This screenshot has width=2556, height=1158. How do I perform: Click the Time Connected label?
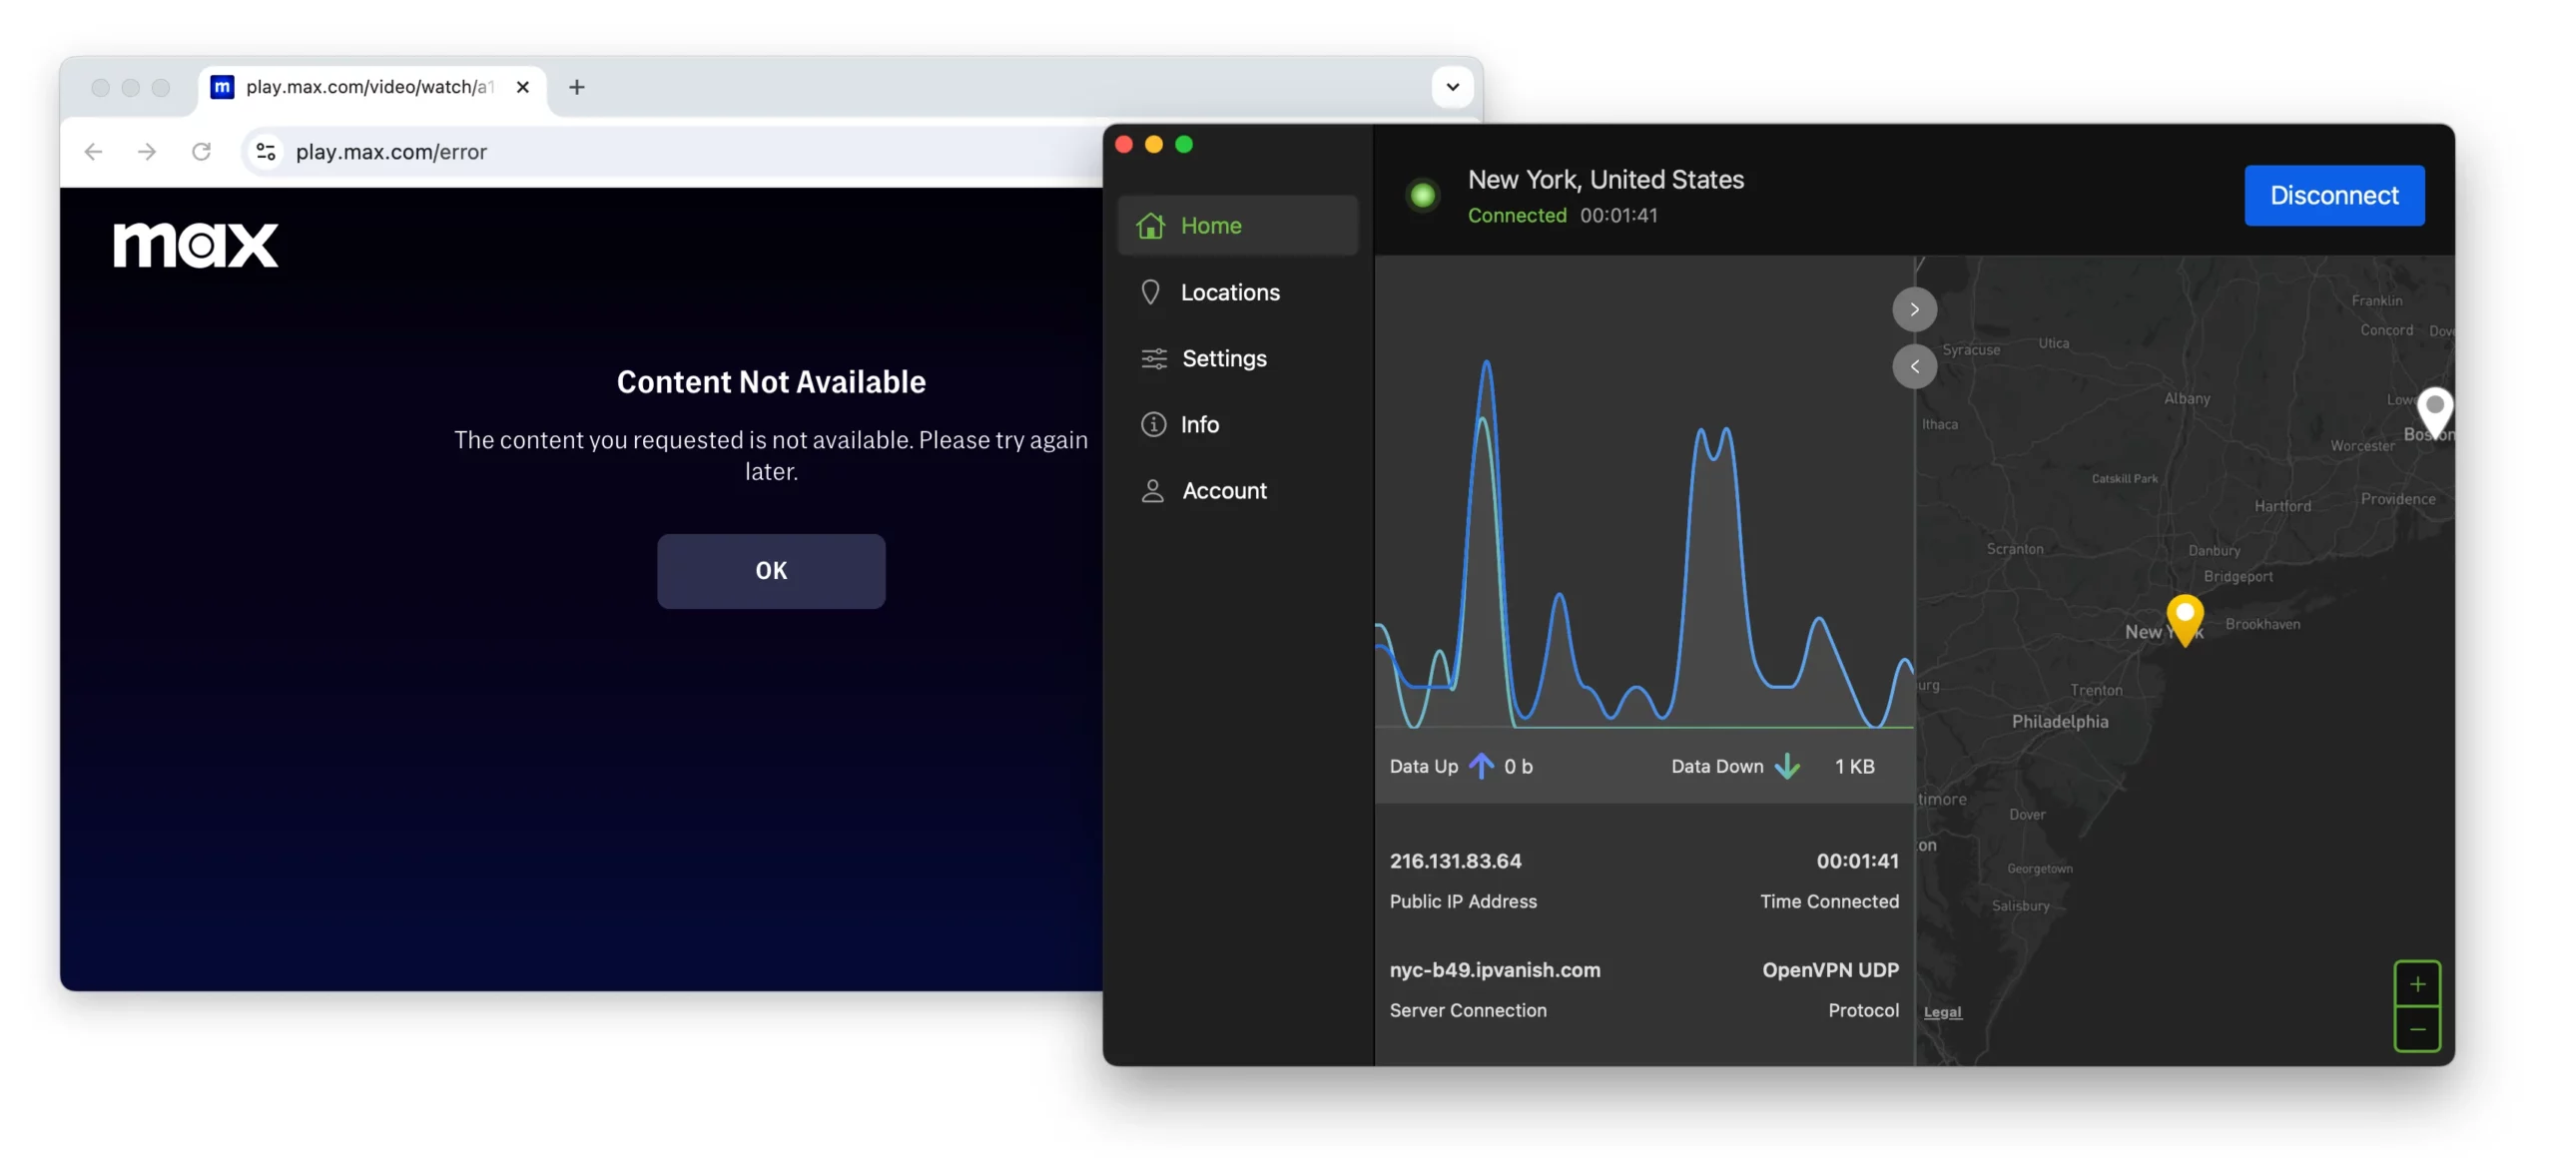pyautogui.click(x=1829, y=901)
